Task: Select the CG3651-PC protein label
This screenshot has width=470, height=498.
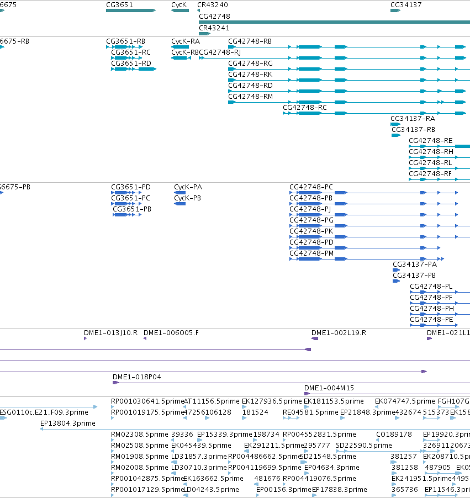Action: (130, 198)
